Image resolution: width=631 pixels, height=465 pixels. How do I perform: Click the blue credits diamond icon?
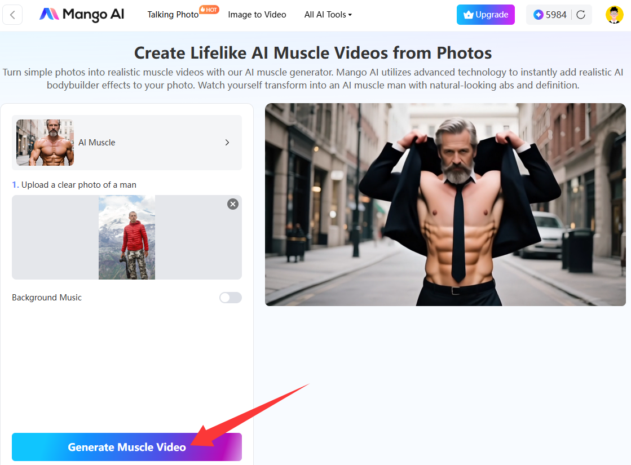click(538, 15)
